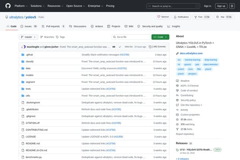Open the classify folder
This screenshot has width=240, height=160.
click(x=30, y=62)
